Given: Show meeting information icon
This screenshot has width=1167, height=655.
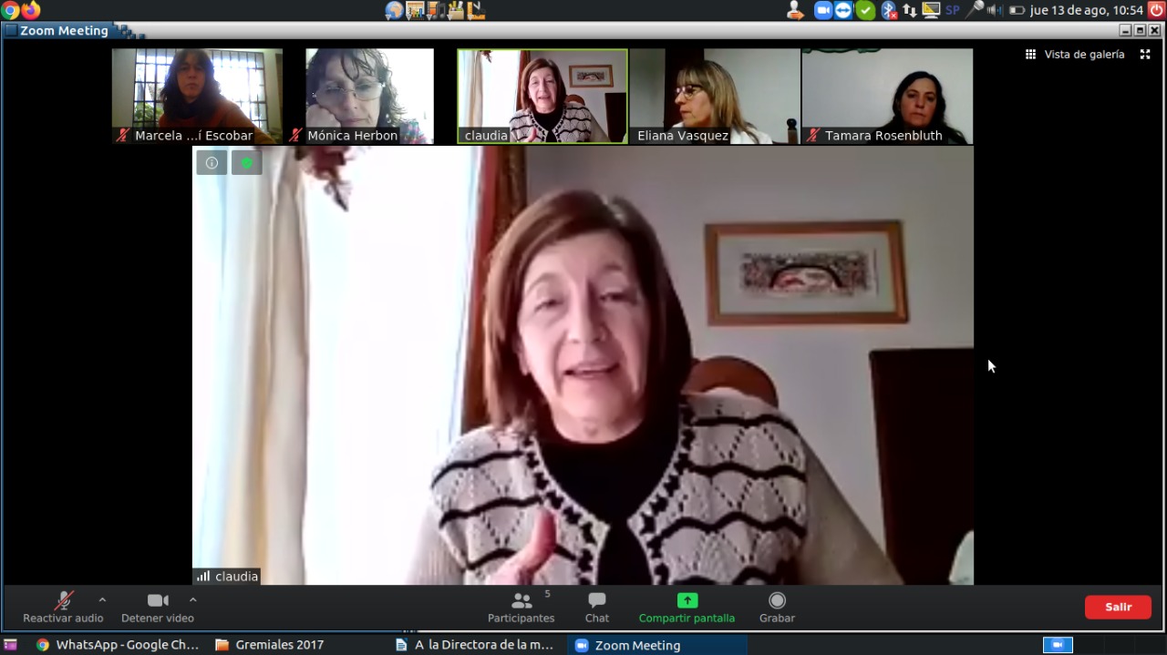Looking at the screenshot, I should pos(212,163).
